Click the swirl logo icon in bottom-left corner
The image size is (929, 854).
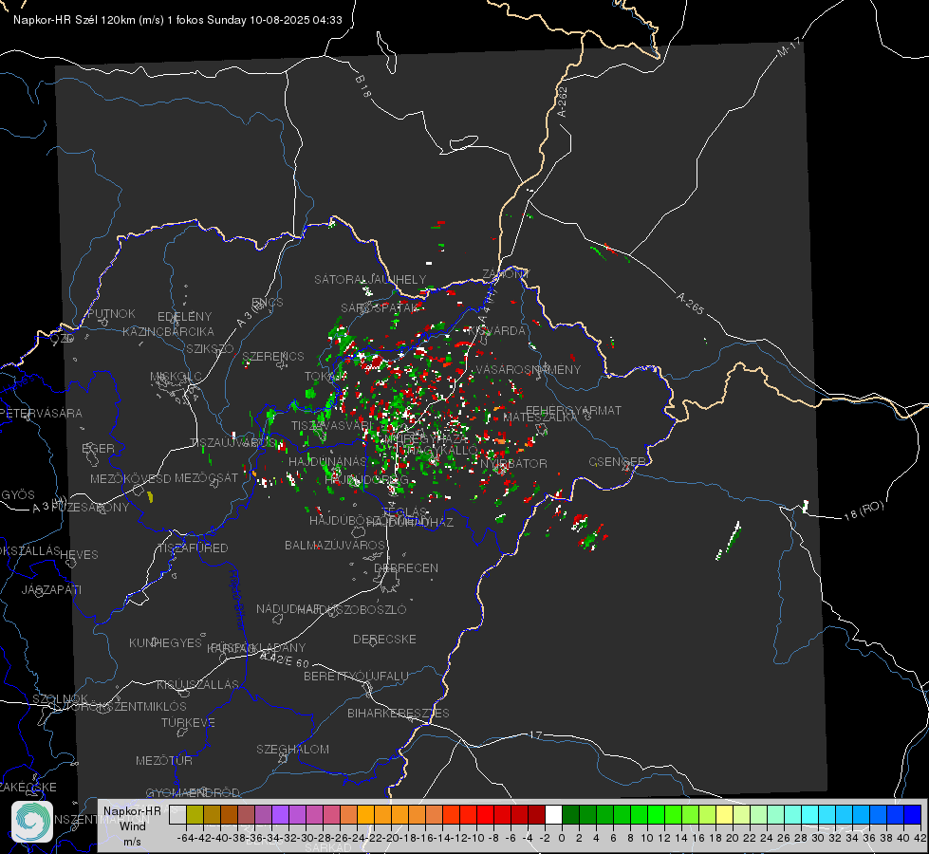pyautogui.click(x=32, y=822)
